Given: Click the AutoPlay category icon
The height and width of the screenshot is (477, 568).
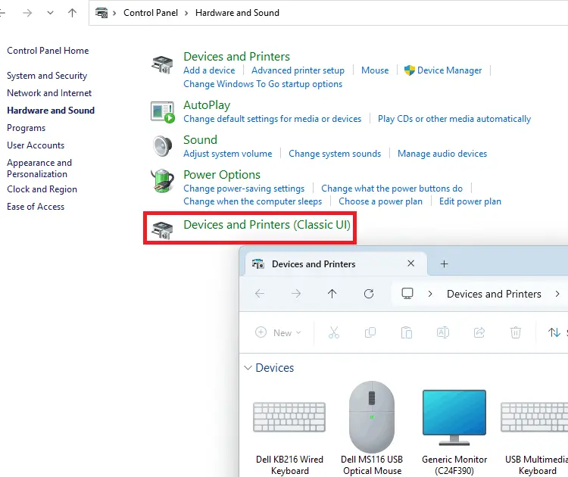Looking at the screenshot, I should click(162, 112).
